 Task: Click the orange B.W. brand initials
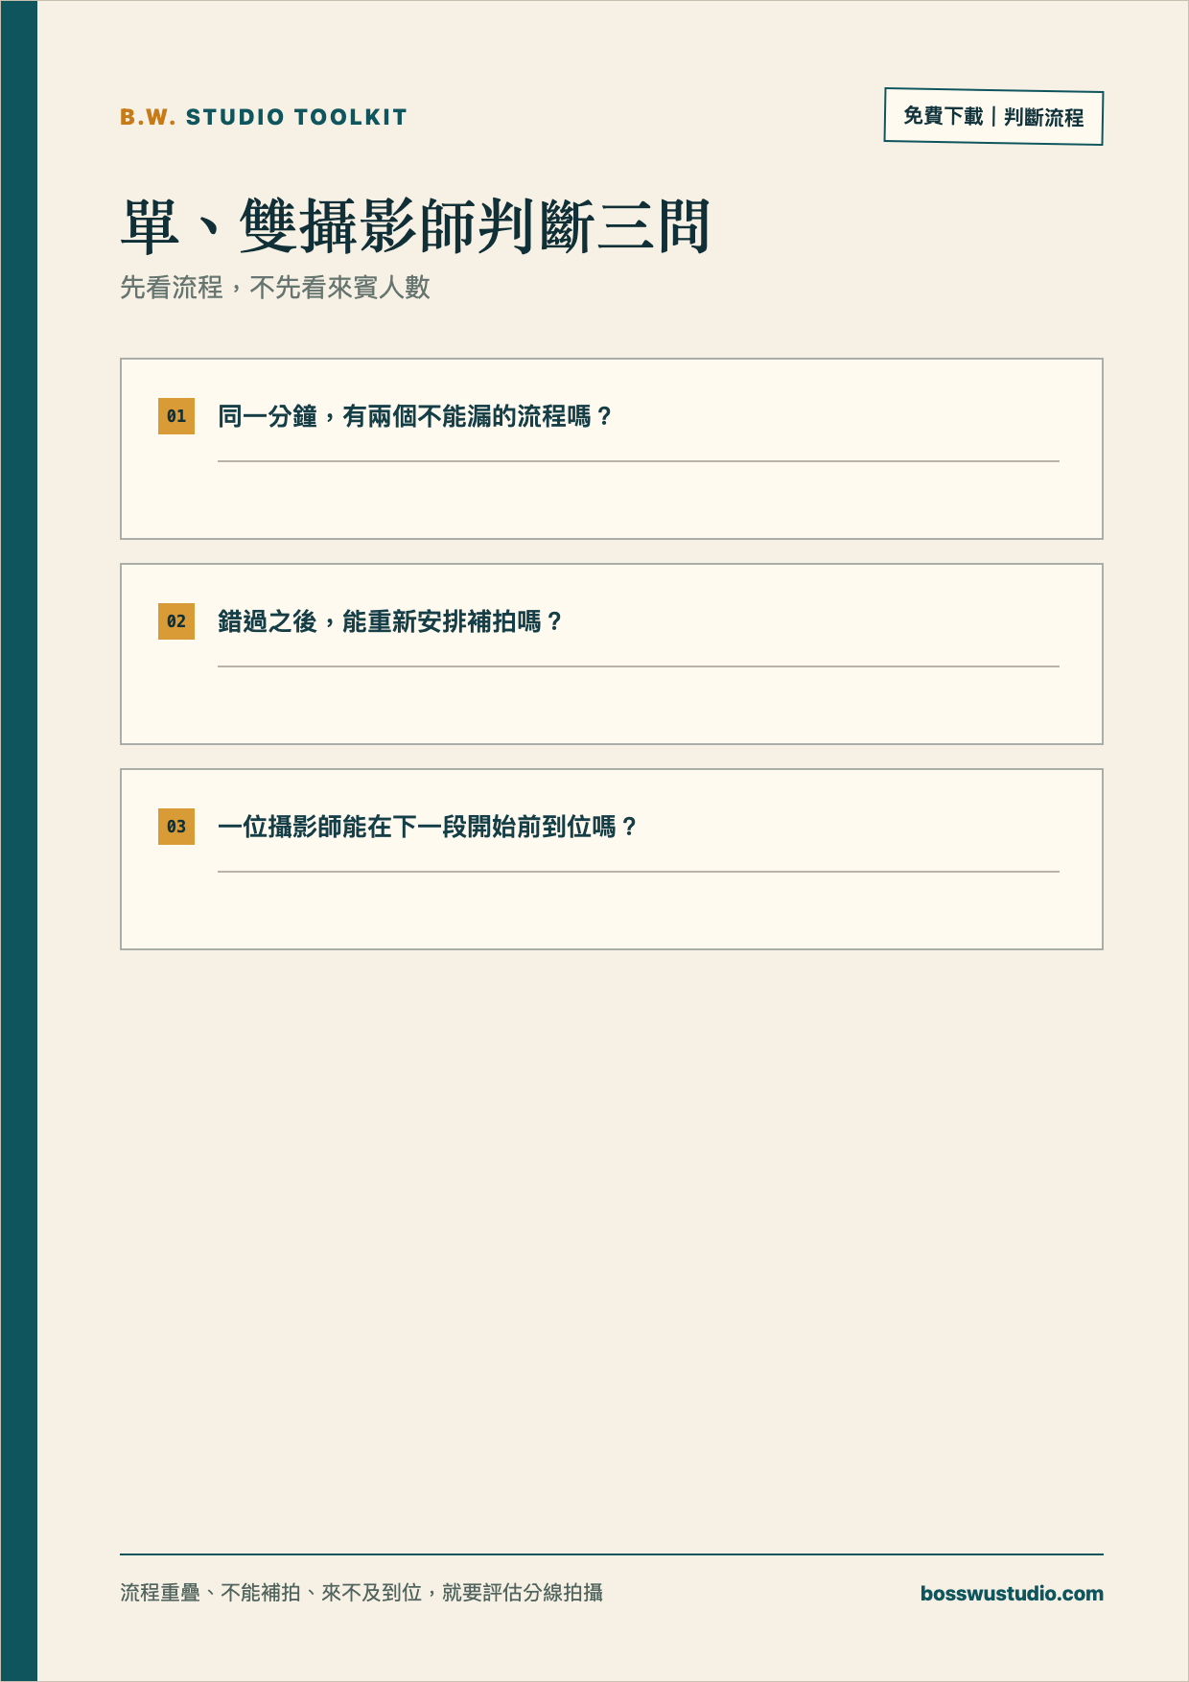tap(148, 117)
